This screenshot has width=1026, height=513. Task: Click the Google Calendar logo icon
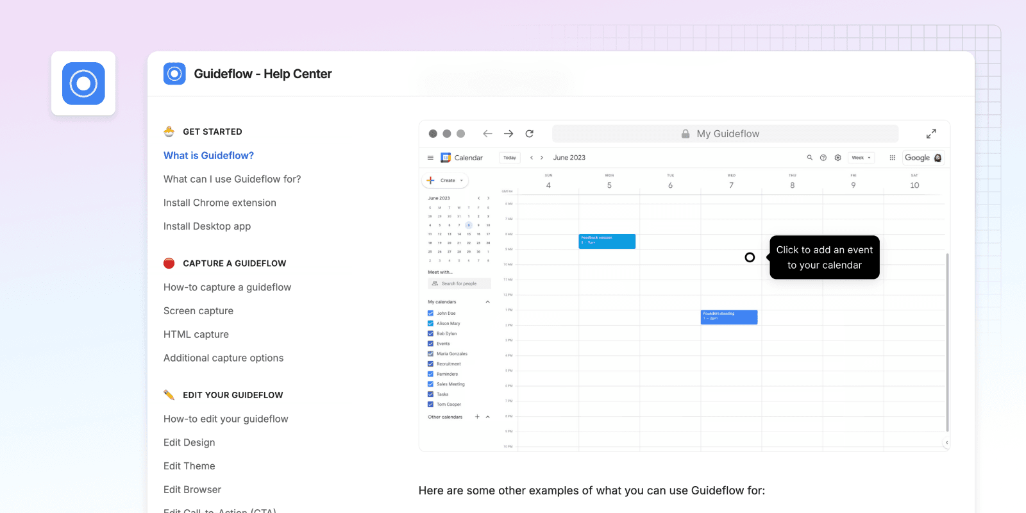[x=446, y=158]
